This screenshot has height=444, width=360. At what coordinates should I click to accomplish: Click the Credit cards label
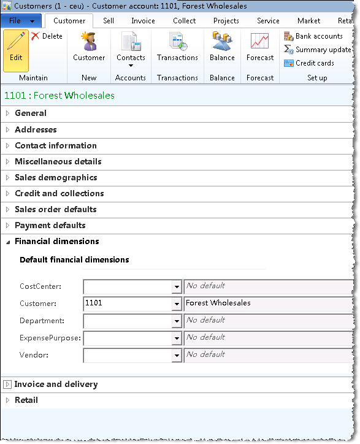[315, 63]
